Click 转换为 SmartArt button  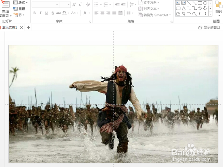[154, 15]
